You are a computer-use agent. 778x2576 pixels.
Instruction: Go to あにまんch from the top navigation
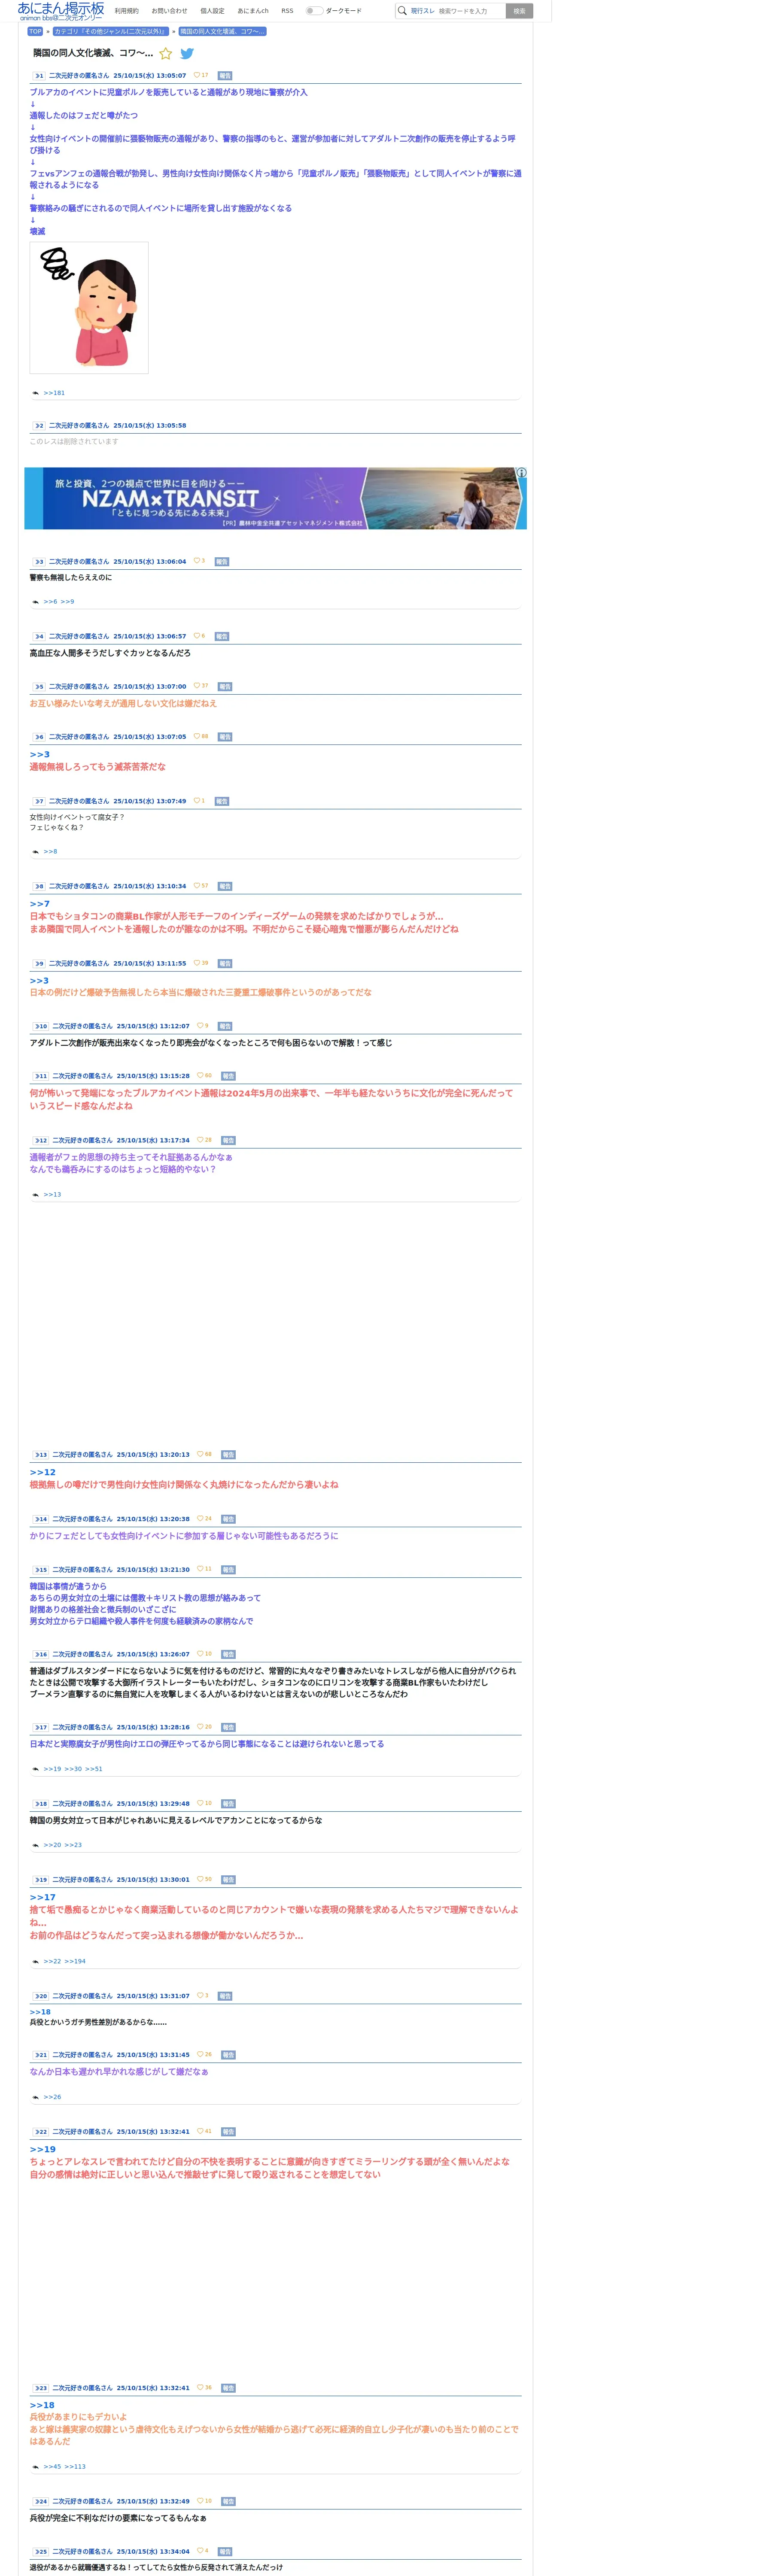[253, 11]
